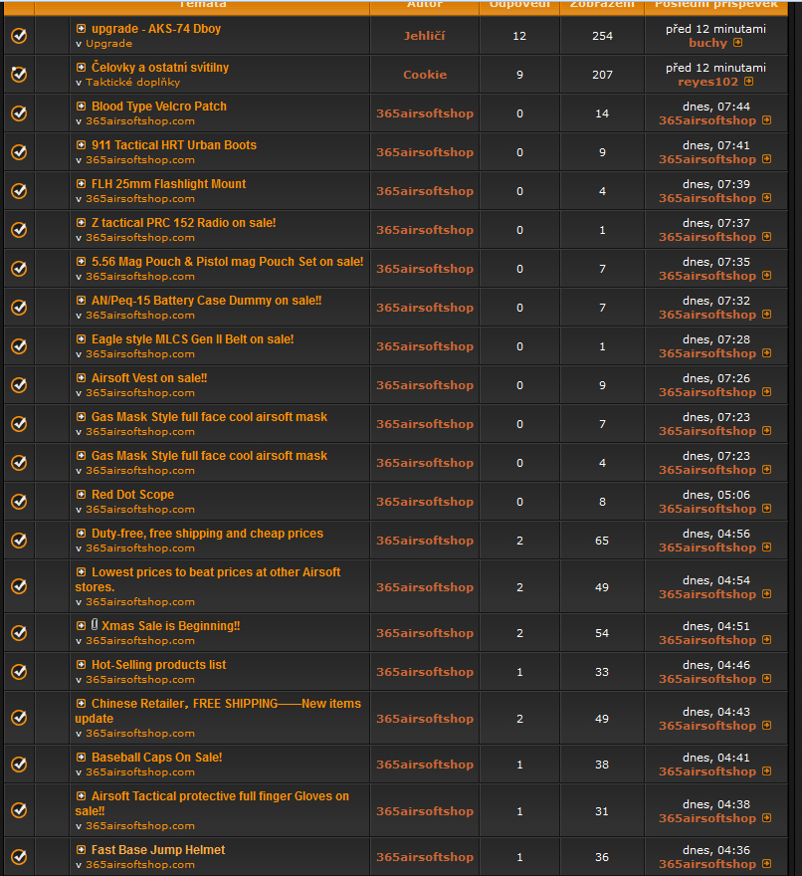802x876 pixels.
Task: Open author Jehlíčí's profile
Action: (x=425, y=36)
